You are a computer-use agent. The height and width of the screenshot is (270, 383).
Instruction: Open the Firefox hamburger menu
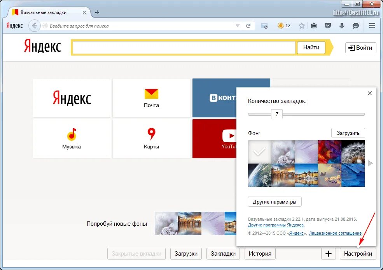(372, 25)
